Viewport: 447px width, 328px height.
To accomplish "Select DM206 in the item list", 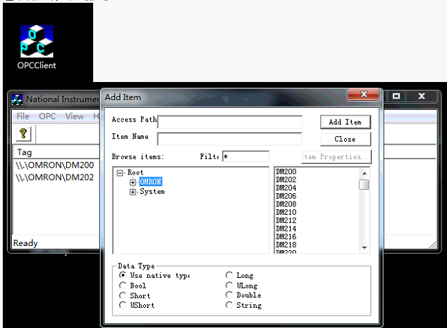I will point(286,197).
